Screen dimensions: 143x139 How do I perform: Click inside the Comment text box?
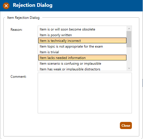pyautogui.click(x=85, y=93)
